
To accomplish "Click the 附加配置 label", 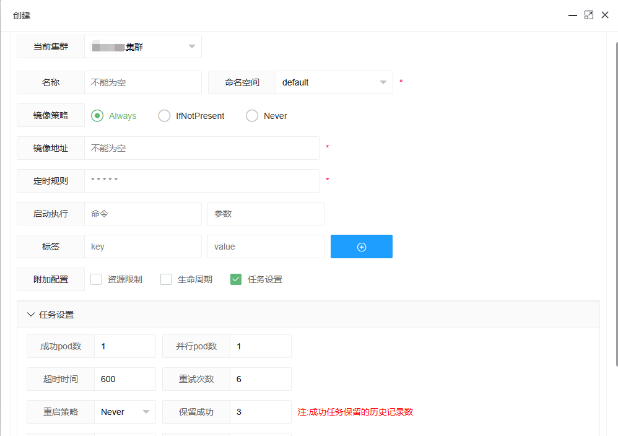I will (51, 279).
